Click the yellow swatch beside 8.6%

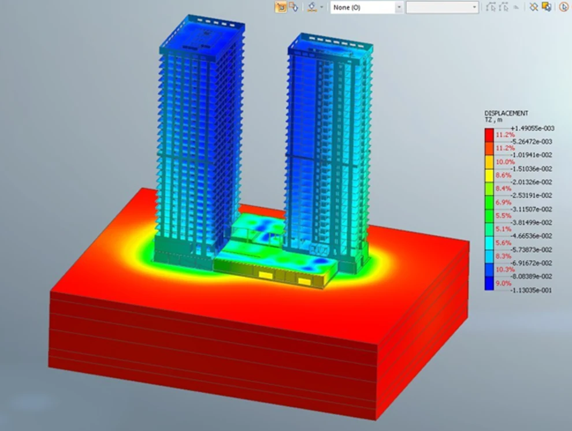coord(489,176)
